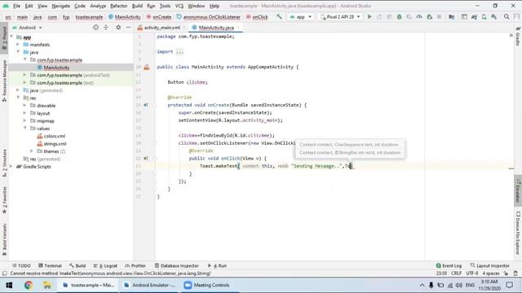Viewport: 522px width, 293px height.
Task: Collapse the java folder in tree
Action: pos(18,52)
